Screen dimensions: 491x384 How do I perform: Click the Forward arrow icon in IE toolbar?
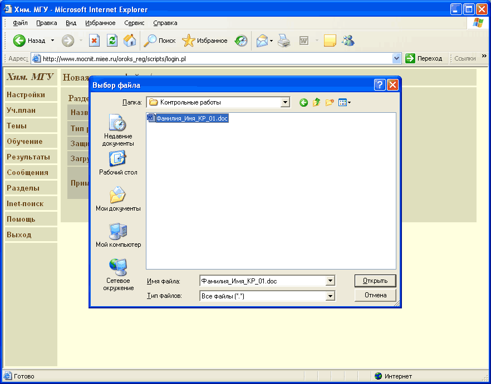pos(68,41)
